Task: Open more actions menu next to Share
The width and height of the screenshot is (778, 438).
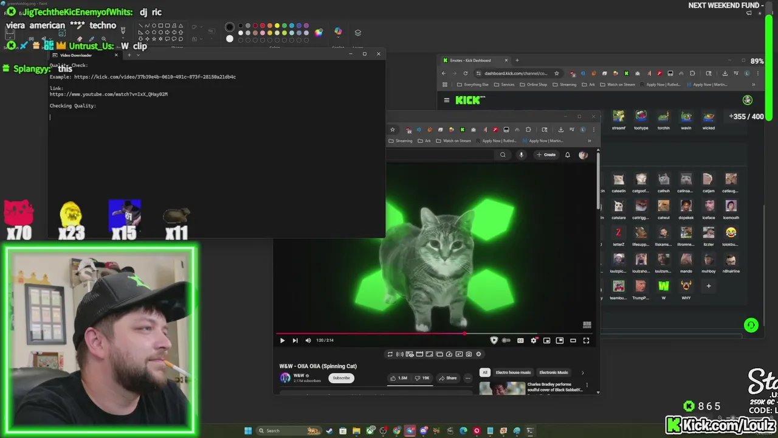Action: 467,378
